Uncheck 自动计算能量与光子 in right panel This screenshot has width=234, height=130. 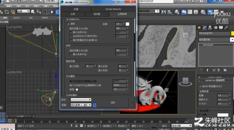pos(200,86)
